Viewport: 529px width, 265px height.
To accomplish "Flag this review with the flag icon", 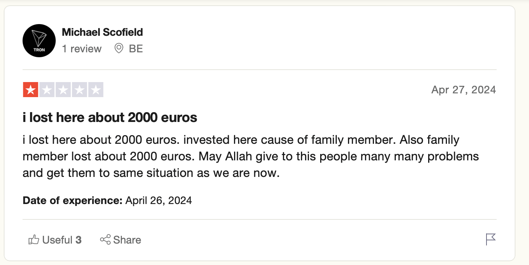I will click(x=491, y=239).
